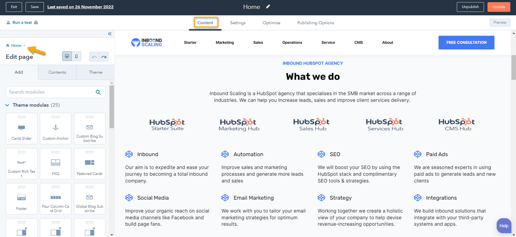Click the Help chat bubble
Viewport: 516px width, 237px height.
(x=504, y=226)
